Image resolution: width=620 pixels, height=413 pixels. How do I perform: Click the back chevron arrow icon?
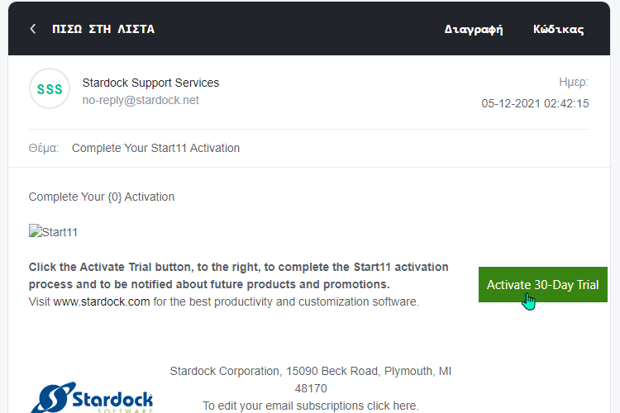coord(33,29)
